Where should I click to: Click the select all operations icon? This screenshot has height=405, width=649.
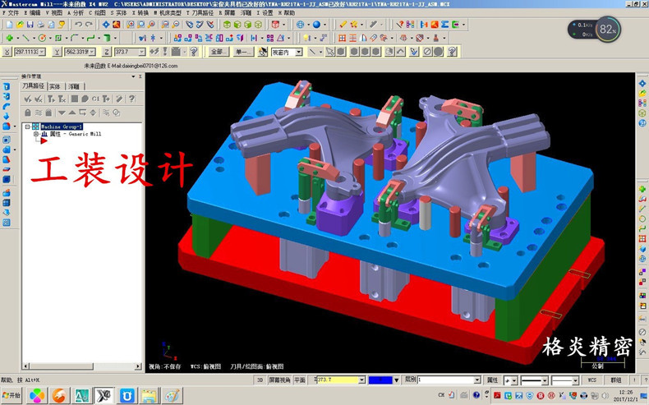point(27,99)
